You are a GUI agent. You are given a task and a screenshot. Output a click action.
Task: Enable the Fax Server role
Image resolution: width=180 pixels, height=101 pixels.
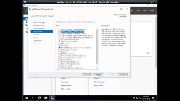tap(59, 46)
